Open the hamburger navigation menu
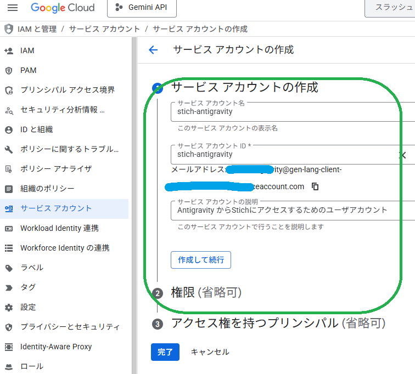415x374 pixels. (12, 8)
